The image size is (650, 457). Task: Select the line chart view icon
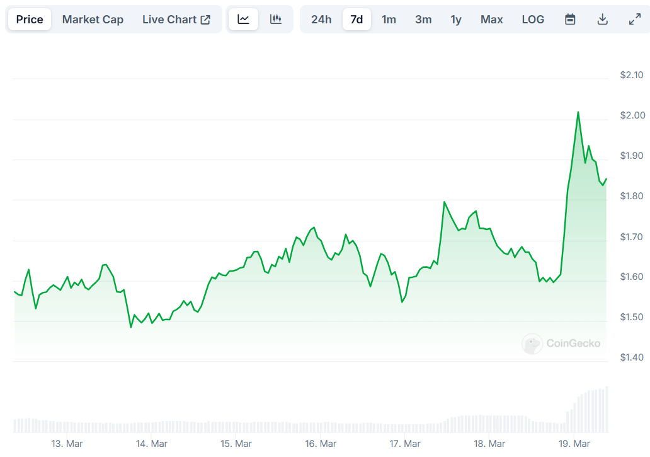pos(243,20)
